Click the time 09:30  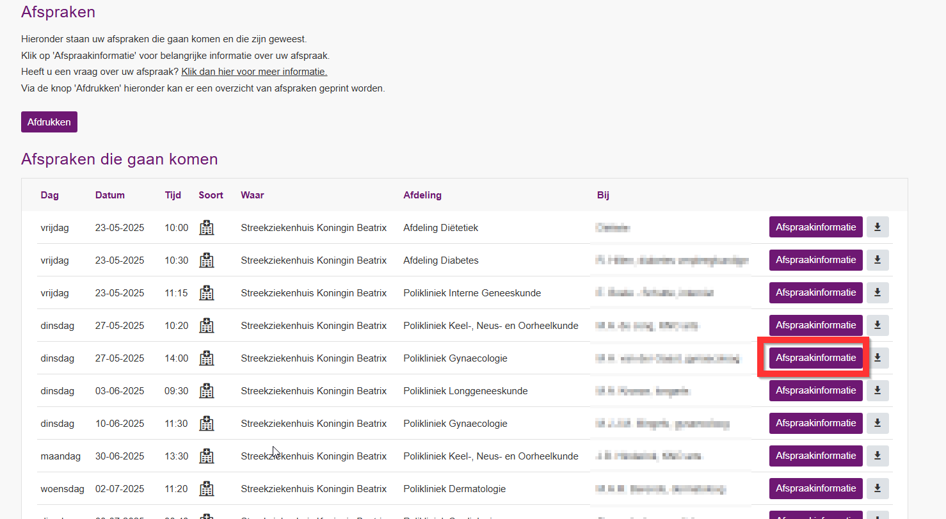point(176,391)
